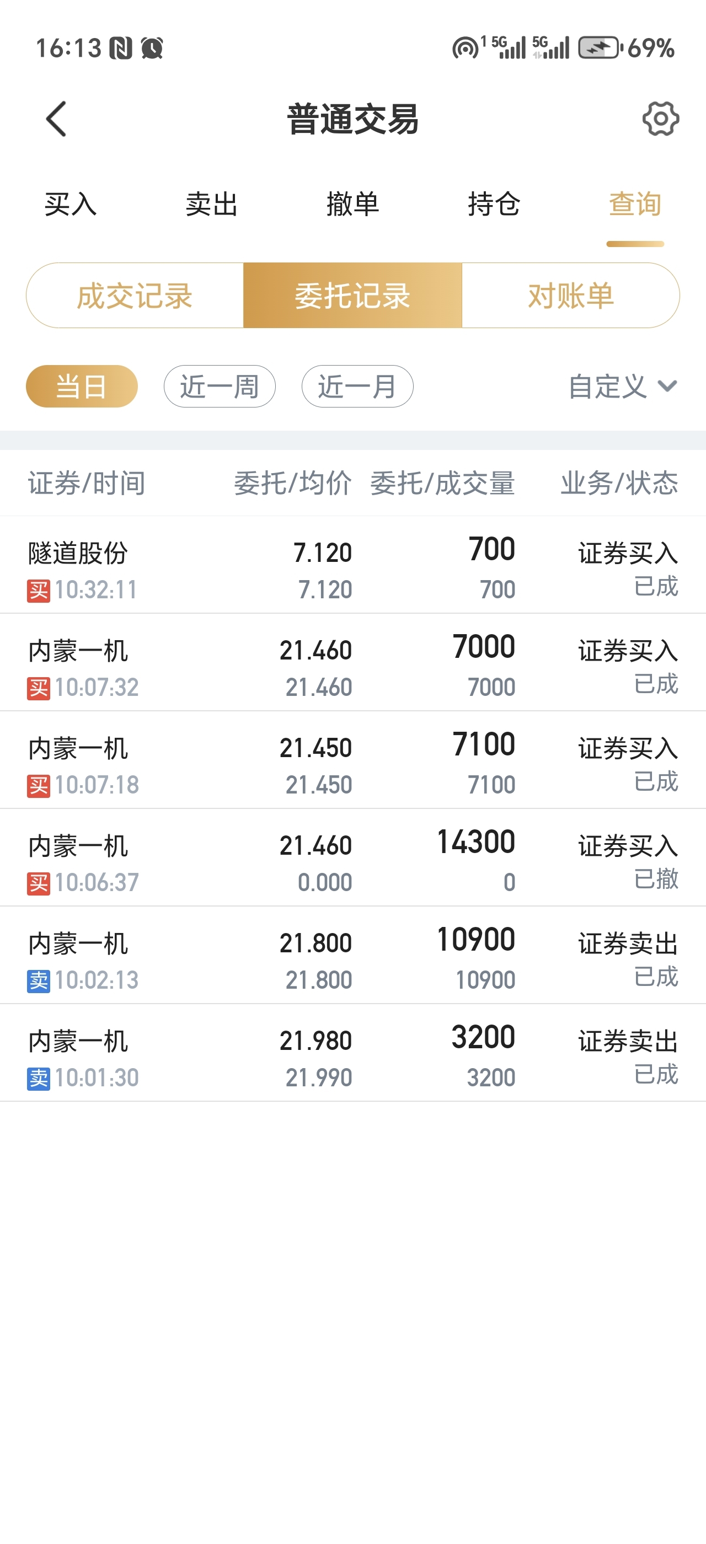Tap chevron arrow beside 自定义

pyautogui.click(x=667, y=386)
